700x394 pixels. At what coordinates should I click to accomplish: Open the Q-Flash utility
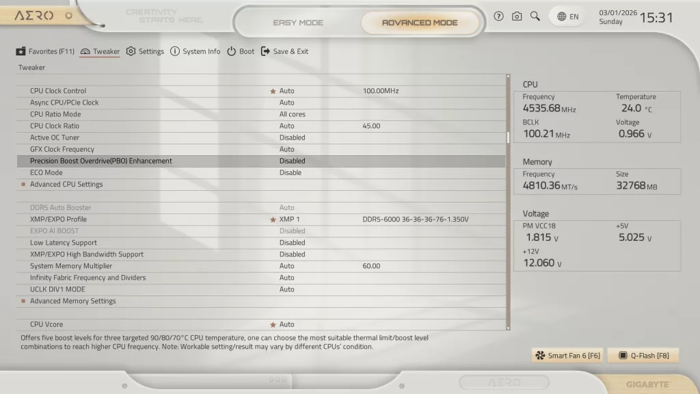643,355
